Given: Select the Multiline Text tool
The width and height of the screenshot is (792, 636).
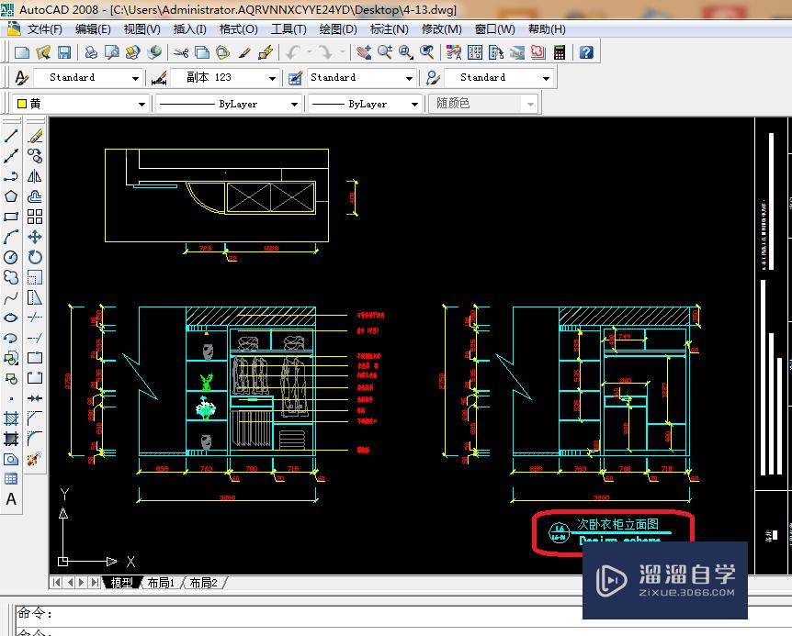Looking at the screenshot, I should point(11,499).
